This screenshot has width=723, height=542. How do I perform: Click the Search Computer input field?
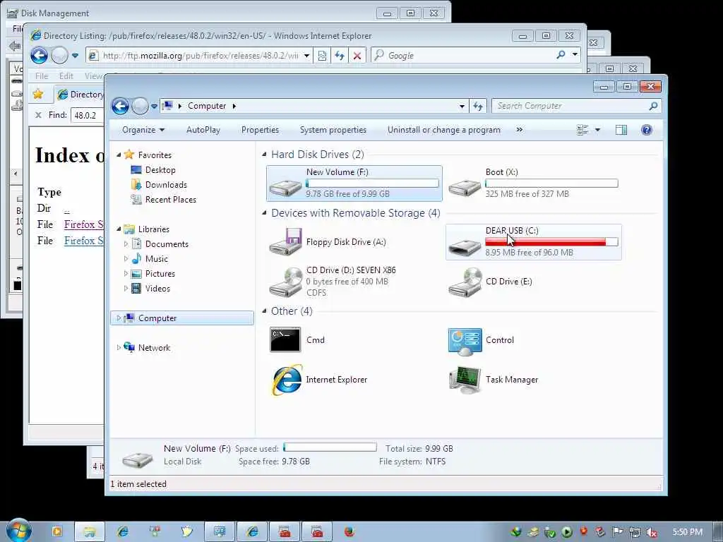570,106
